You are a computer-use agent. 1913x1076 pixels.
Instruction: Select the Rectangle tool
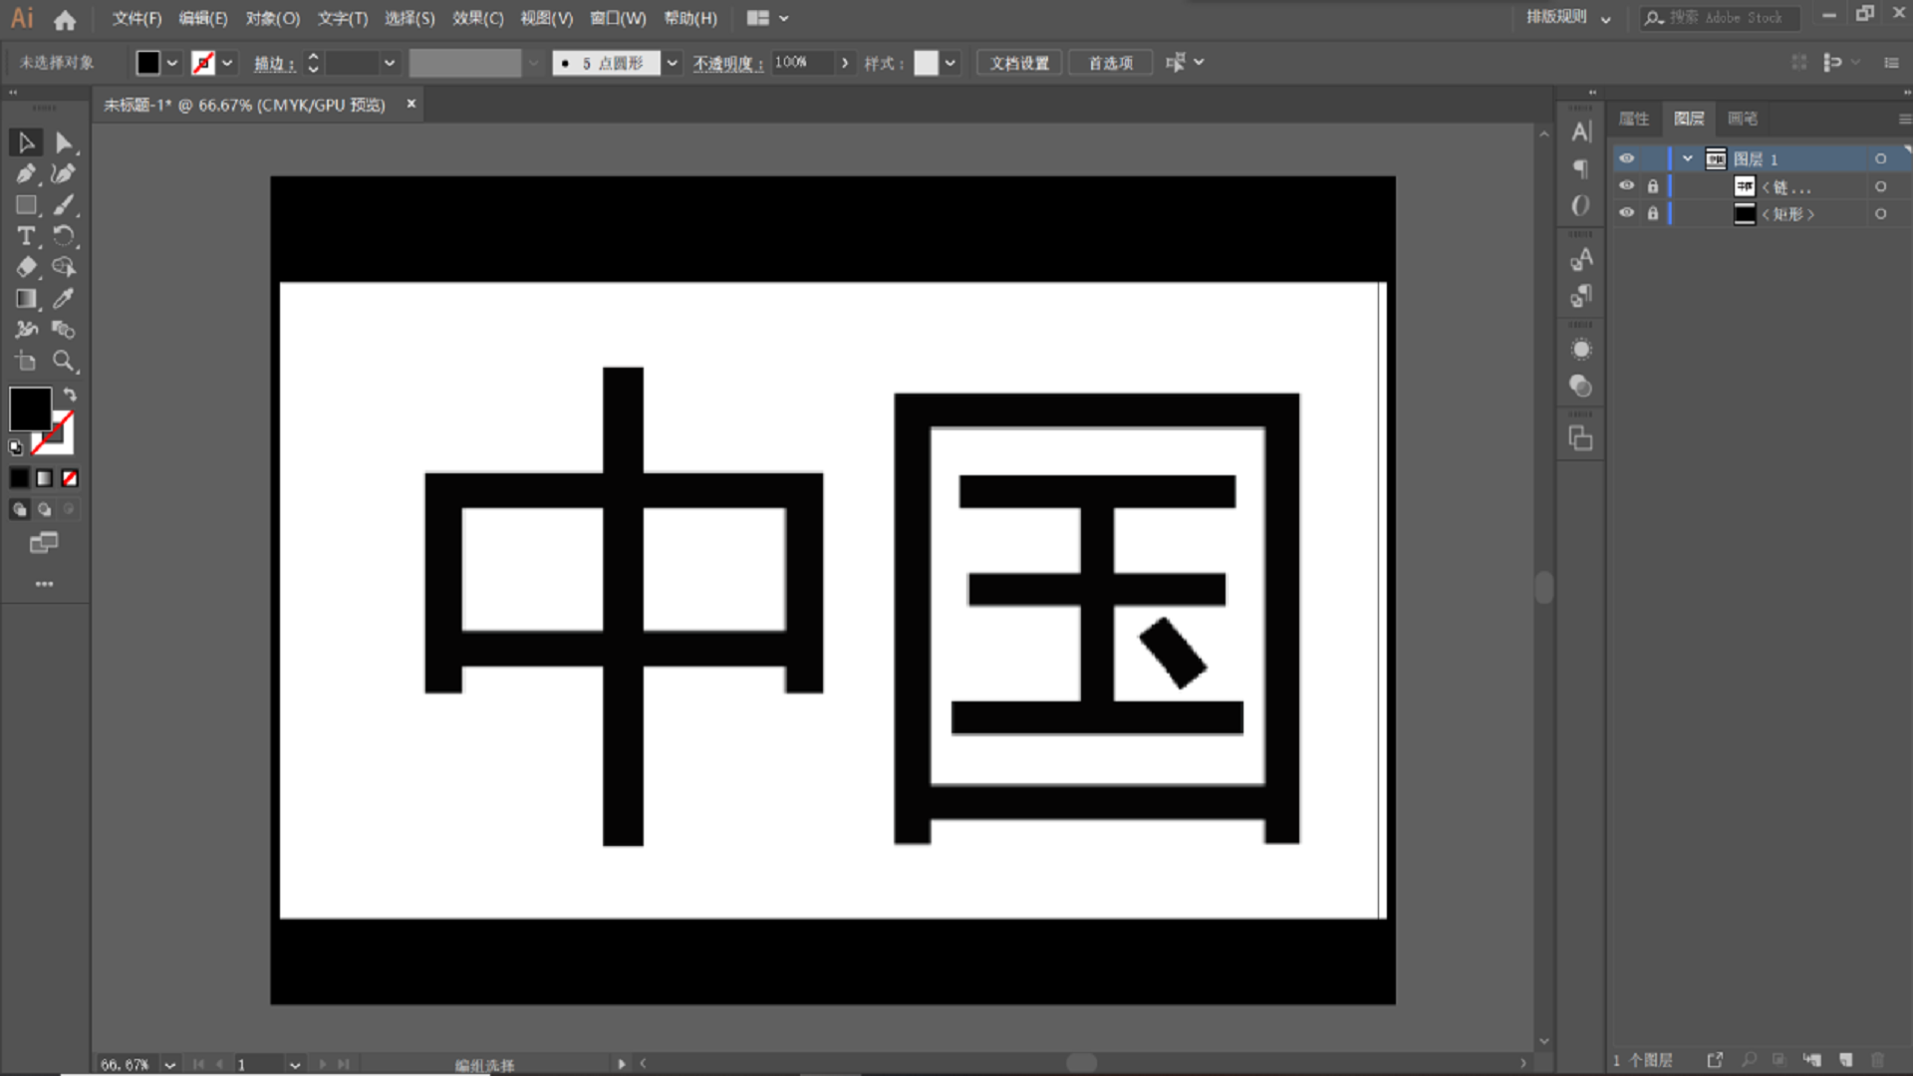[x=26, y=205]
